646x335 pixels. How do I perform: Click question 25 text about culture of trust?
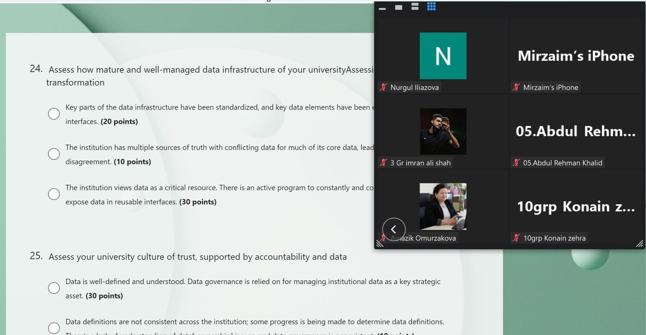point(198,257)
